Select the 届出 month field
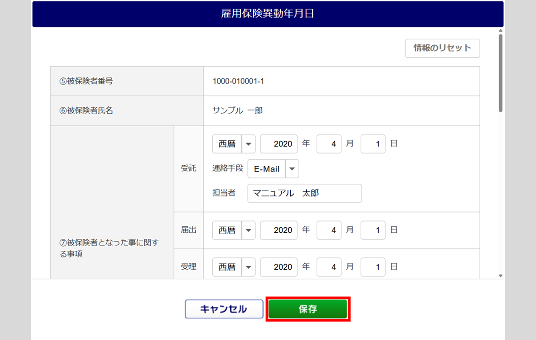Viewport: 536px width, 340px height. point(329,230)
